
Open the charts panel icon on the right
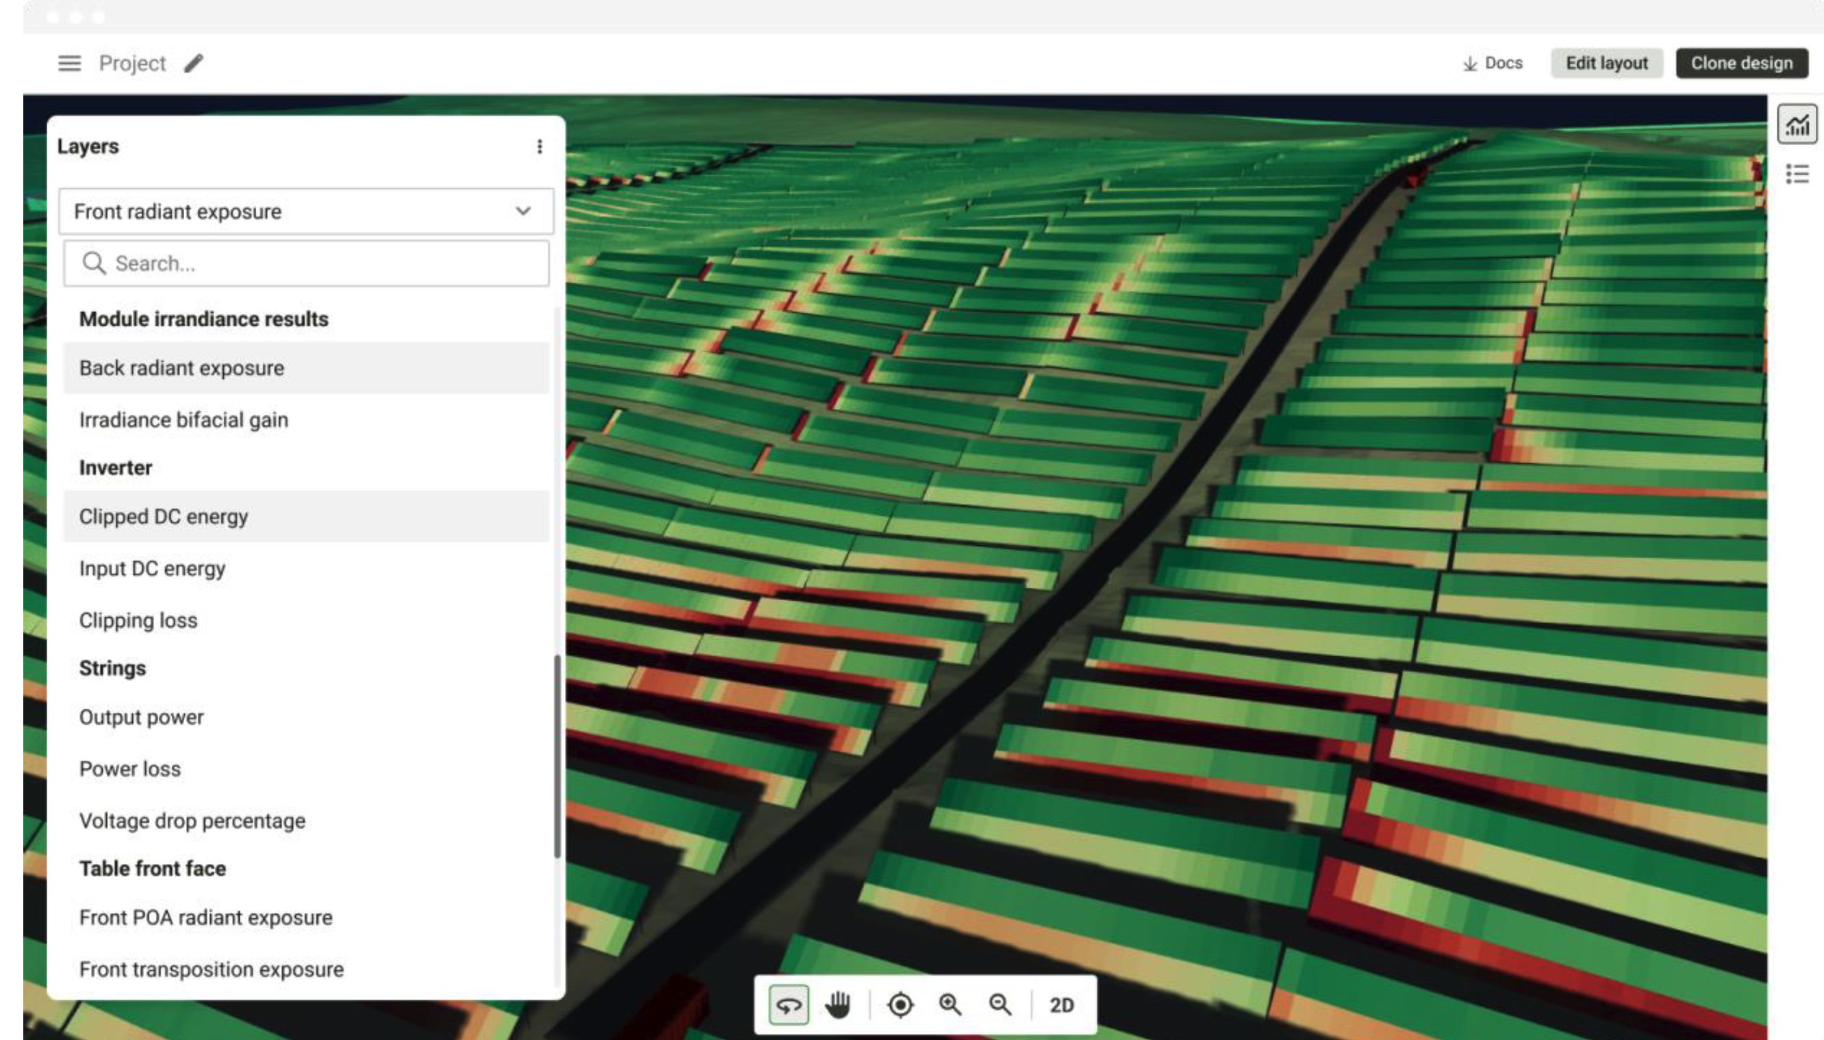tap(1798, 125)
